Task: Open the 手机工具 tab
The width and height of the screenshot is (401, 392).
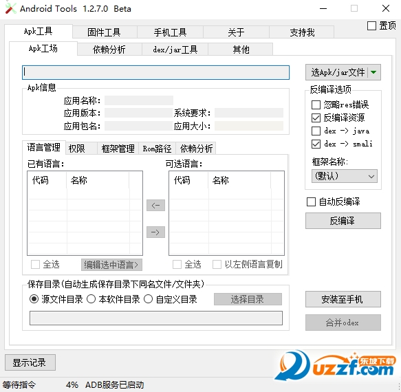Action: coord(170,32)
